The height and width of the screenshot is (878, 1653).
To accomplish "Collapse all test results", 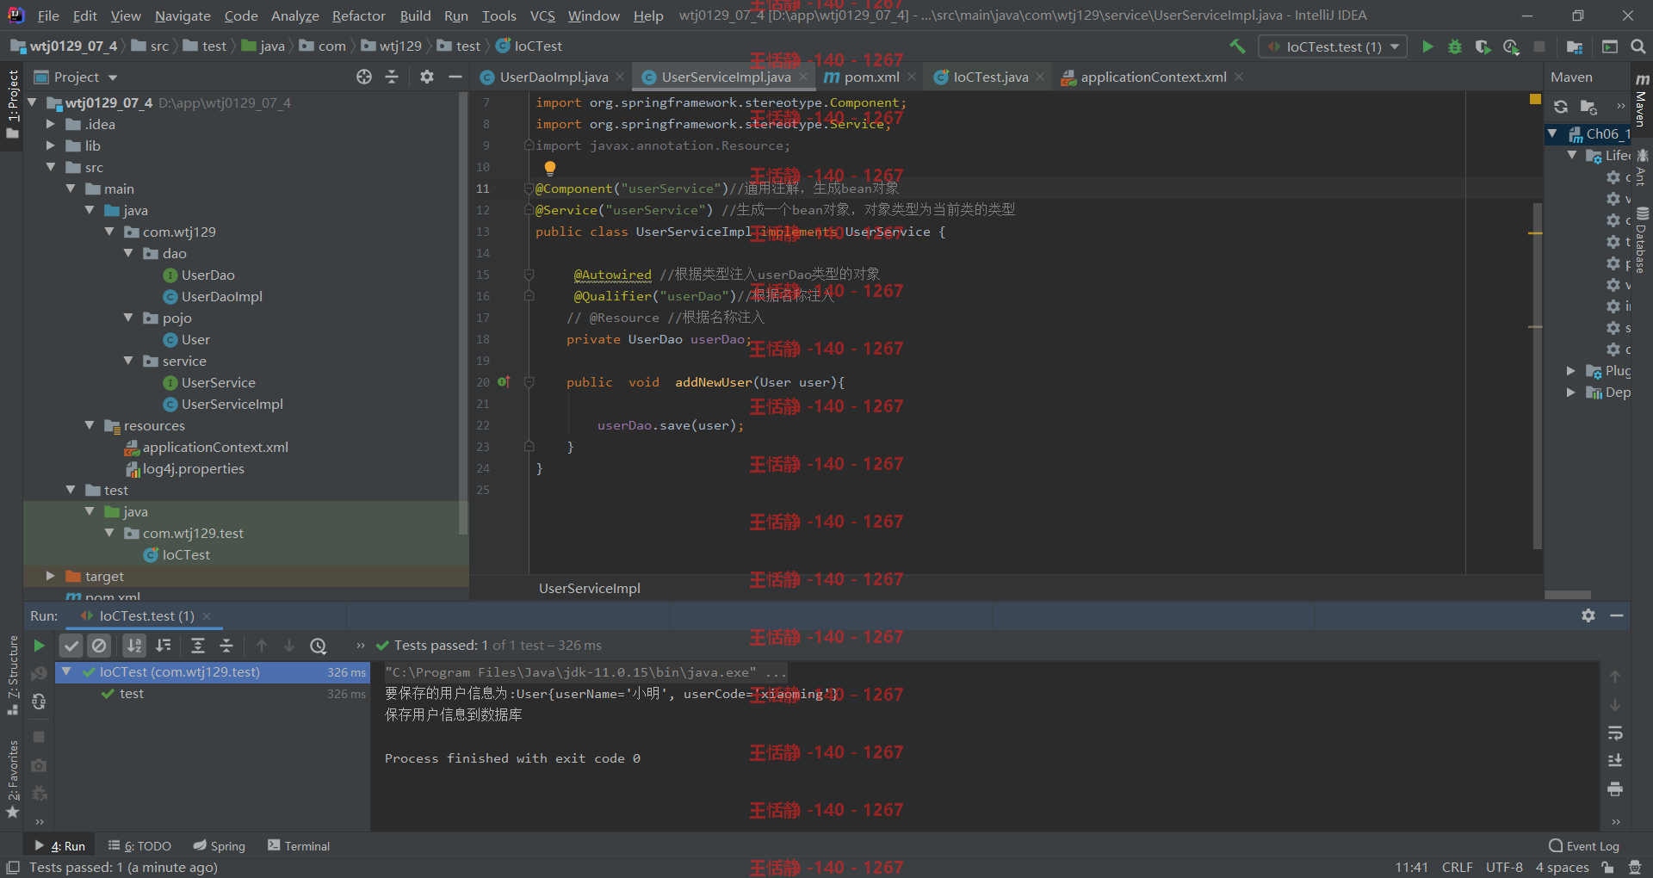I will (226, 645).
